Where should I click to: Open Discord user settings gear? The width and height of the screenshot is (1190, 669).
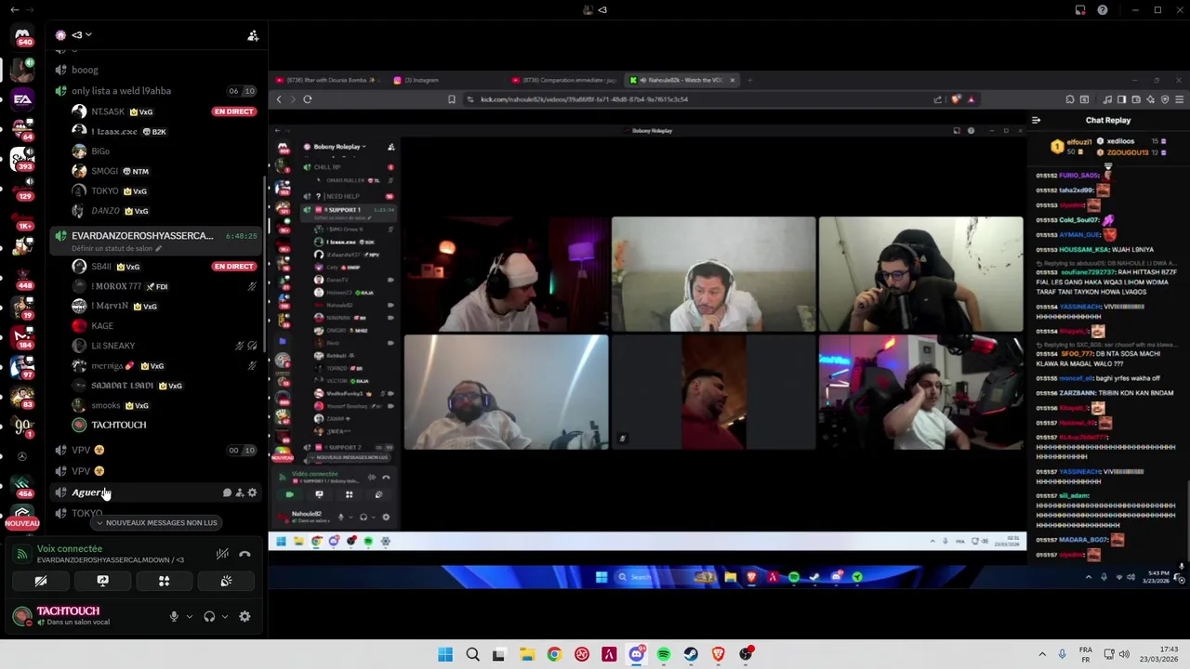pyautogui.click(x=245, y=616)
